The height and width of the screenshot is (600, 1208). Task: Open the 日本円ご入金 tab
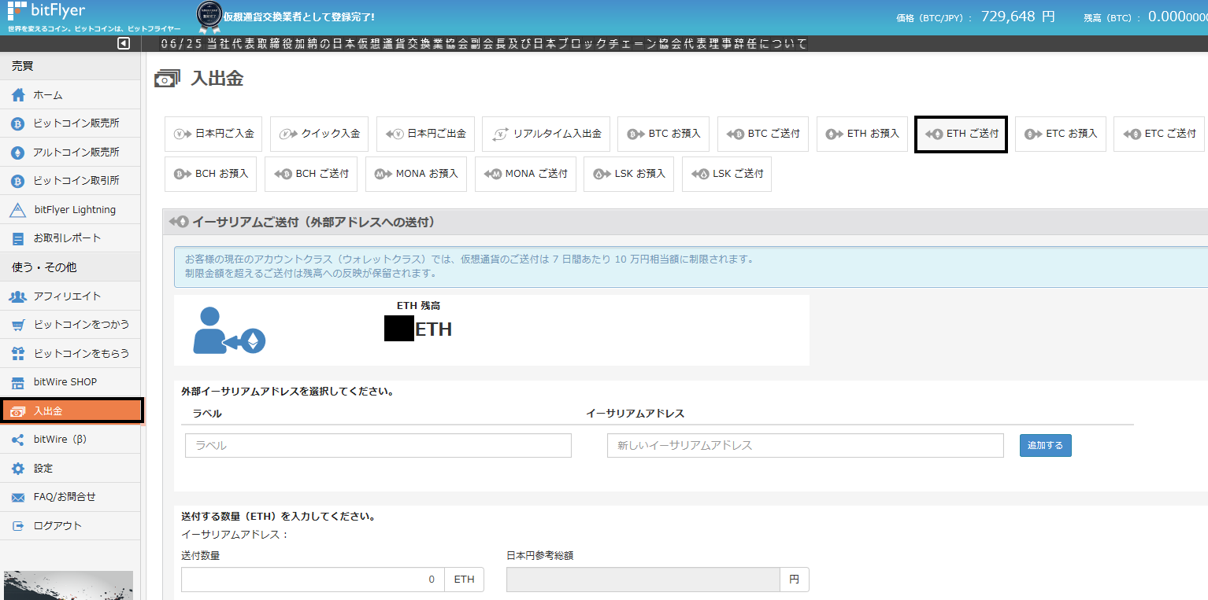click(213, 134)
